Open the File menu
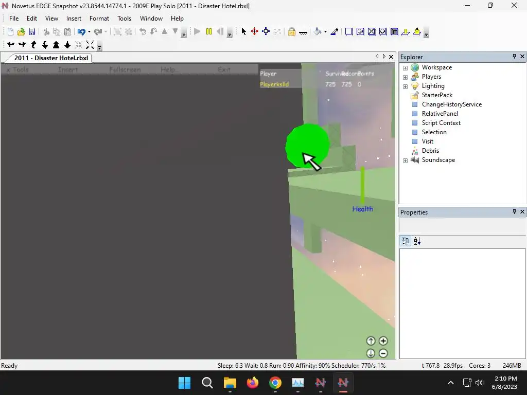 pyautogui.click(x=14, y=19)
